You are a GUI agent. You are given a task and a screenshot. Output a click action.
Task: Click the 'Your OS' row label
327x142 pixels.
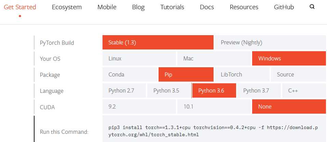click(50, 59)
